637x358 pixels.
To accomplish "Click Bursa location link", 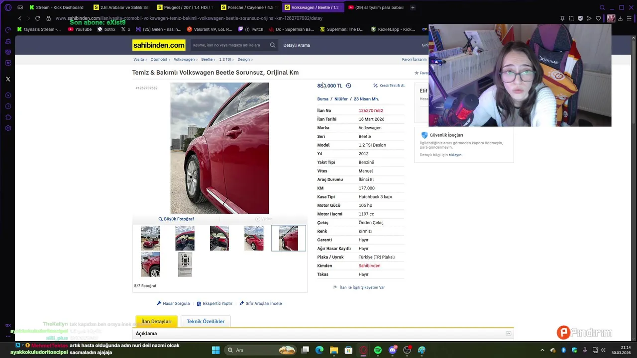I will [x=322, y=99].
